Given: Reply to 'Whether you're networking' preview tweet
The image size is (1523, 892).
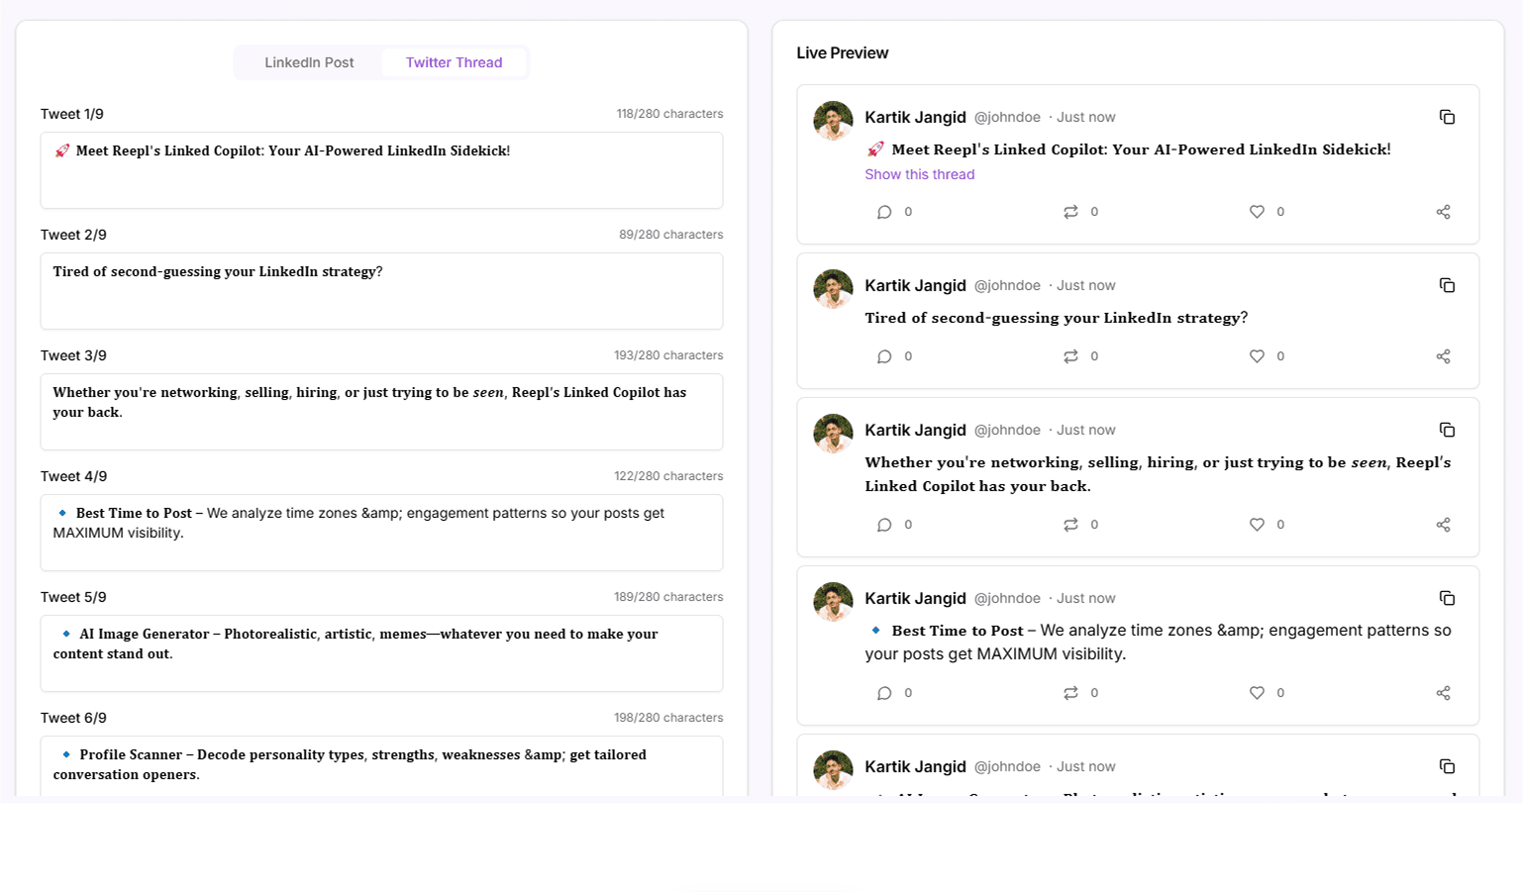Looking at the screenshot, I should pos(884,525).
